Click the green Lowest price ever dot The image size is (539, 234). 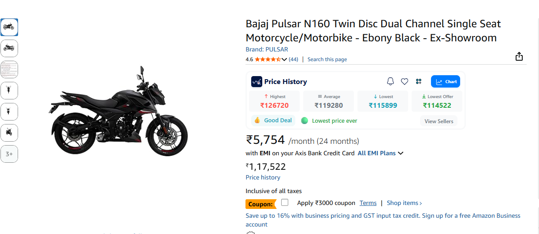click(x=304, y=121)
